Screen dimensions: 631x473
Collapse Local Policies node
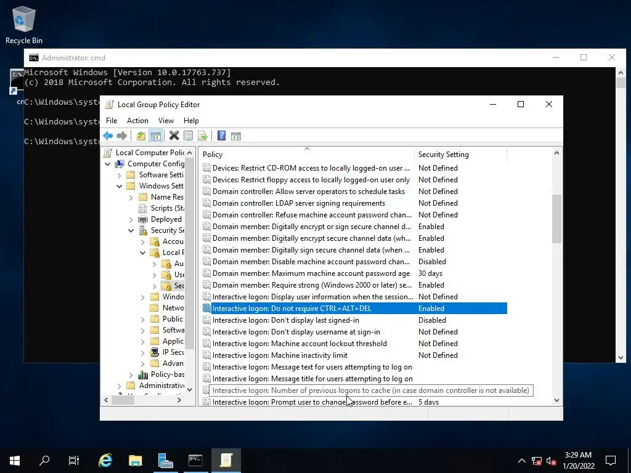click(143, 253)
